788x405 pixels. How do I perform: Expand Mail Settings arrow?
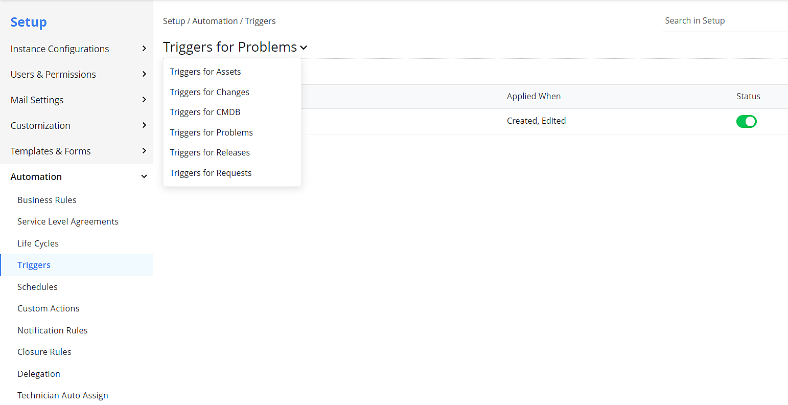pos(144,100)
